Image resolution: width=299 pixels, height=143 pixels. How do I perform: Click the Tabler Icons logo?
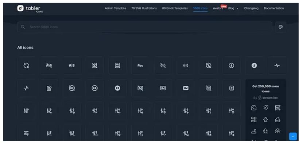(x=30, y=9)
